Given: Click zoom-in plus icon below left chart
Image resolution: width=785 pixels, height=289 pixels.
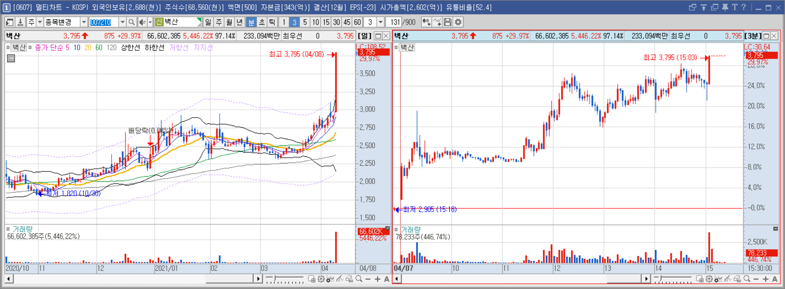Looking at the screenshot, I should pyautogui.click(x=378, y=279).
